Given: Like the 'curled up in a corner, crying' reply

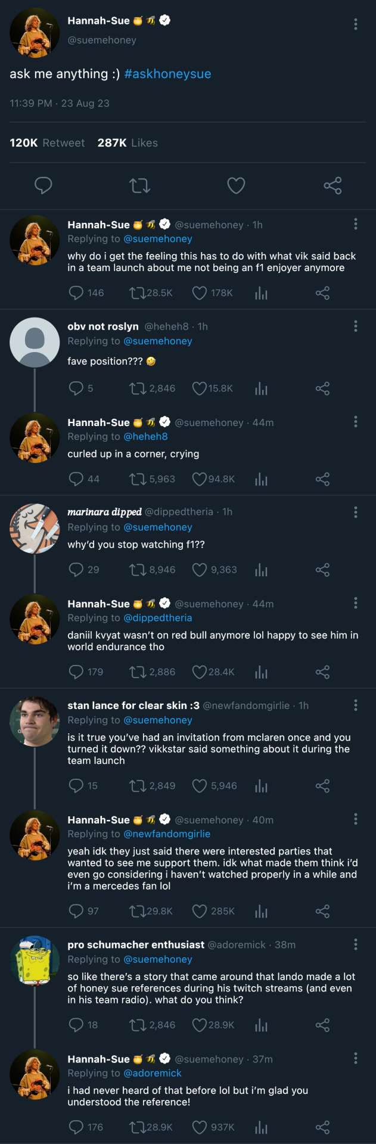Looking at the screenshot, I should (200, 479).
